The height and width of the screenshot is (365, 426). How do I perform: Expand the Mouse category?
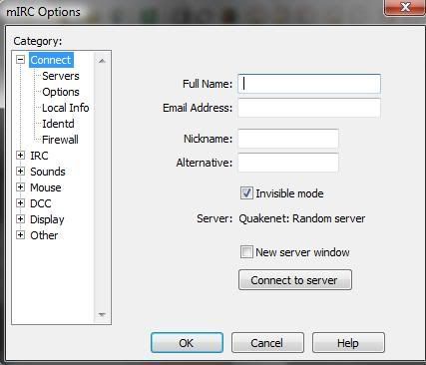21,187
